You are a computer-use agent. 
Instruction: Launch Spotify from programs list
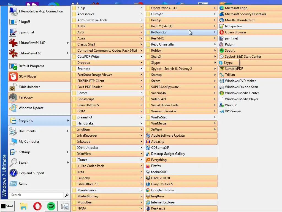click(250, 51)
